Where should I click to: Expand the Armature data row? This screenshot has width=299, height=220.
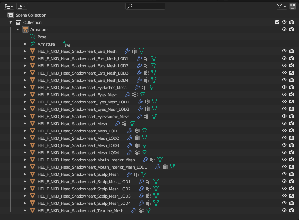(25, 44)
